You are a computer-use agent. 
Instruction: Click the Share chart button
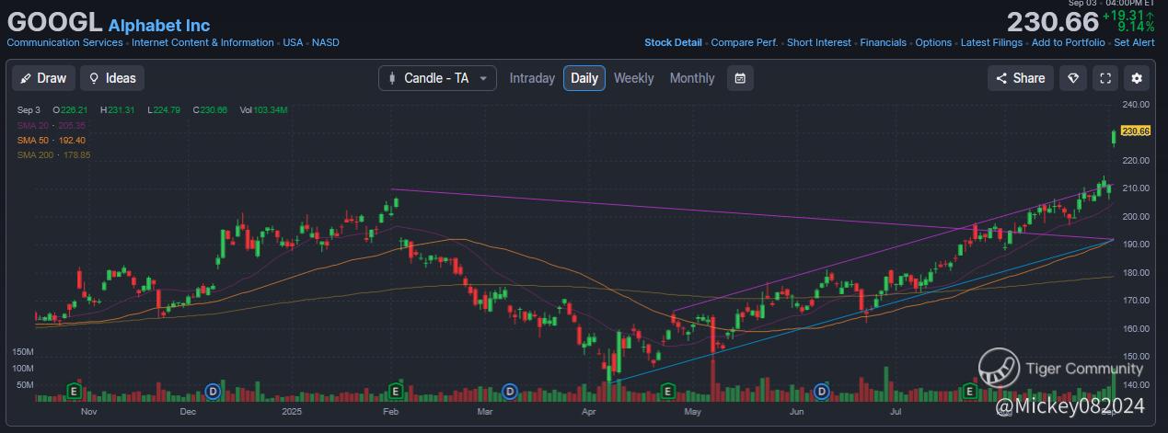pyautogui.click(x=1021, y=78)
